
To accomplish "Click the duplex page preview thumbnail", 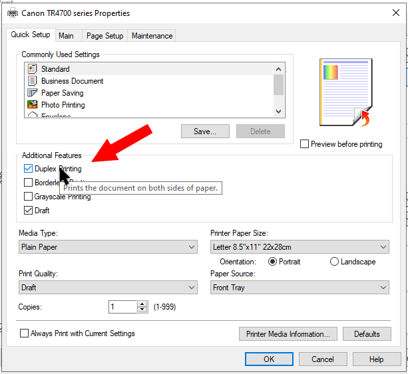I will [x=346, y=92].
